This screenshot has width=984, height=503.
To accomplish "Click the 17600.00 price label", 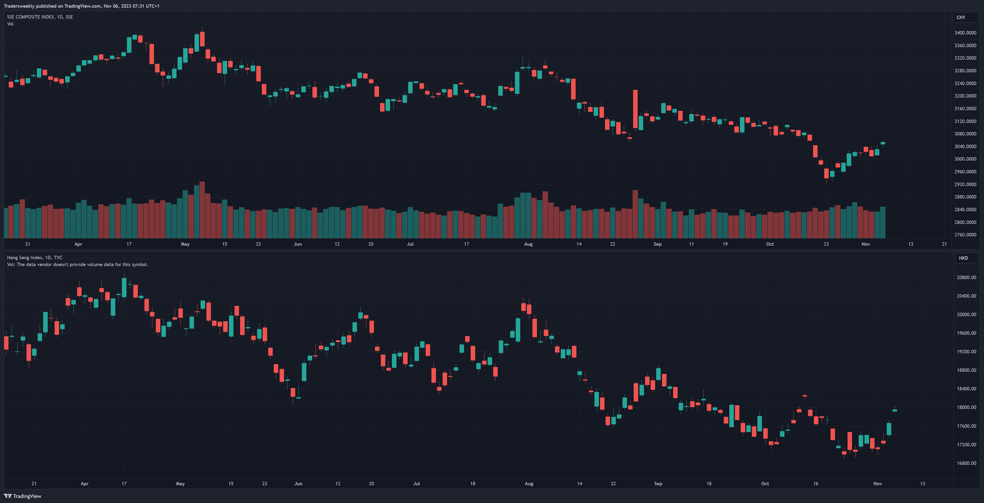I will tap(967, 426).
